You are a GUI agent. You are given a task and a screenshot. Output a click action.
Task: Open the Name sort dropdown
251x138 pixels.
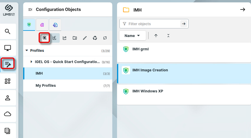tap(132, 36)
